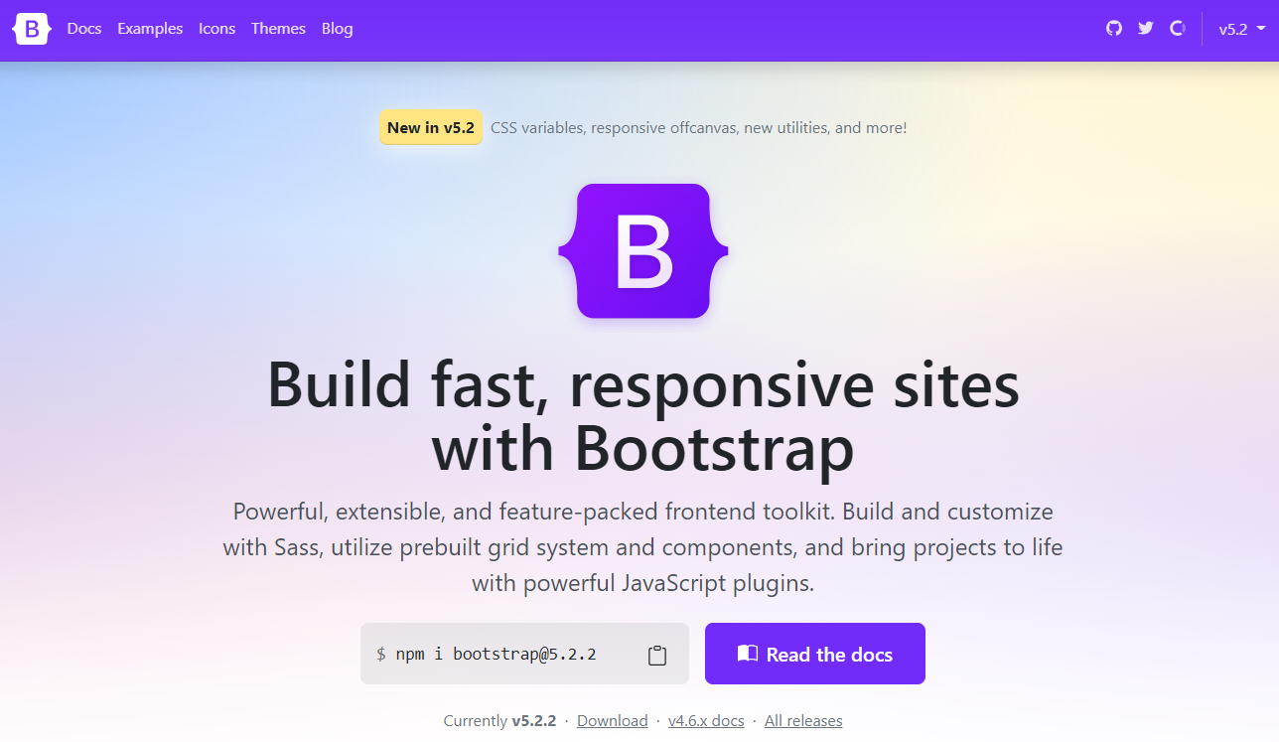This screenshot has width=1279, height=742.
Task: Click the Currently v5.2.2 text
Action: (x=499, y=721)
